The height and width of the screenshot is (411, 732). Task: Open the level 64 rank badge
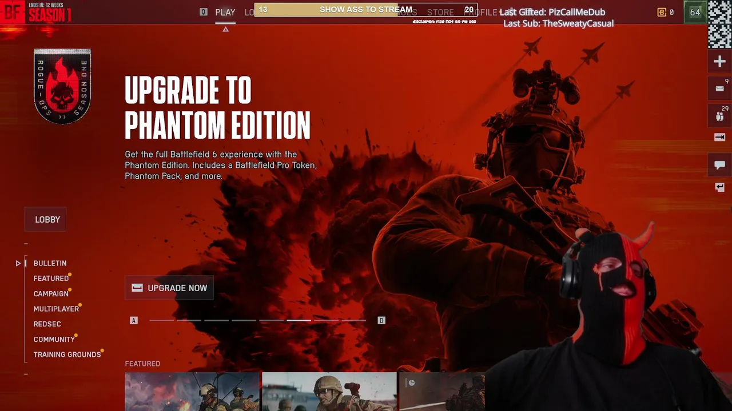[695, 12]
